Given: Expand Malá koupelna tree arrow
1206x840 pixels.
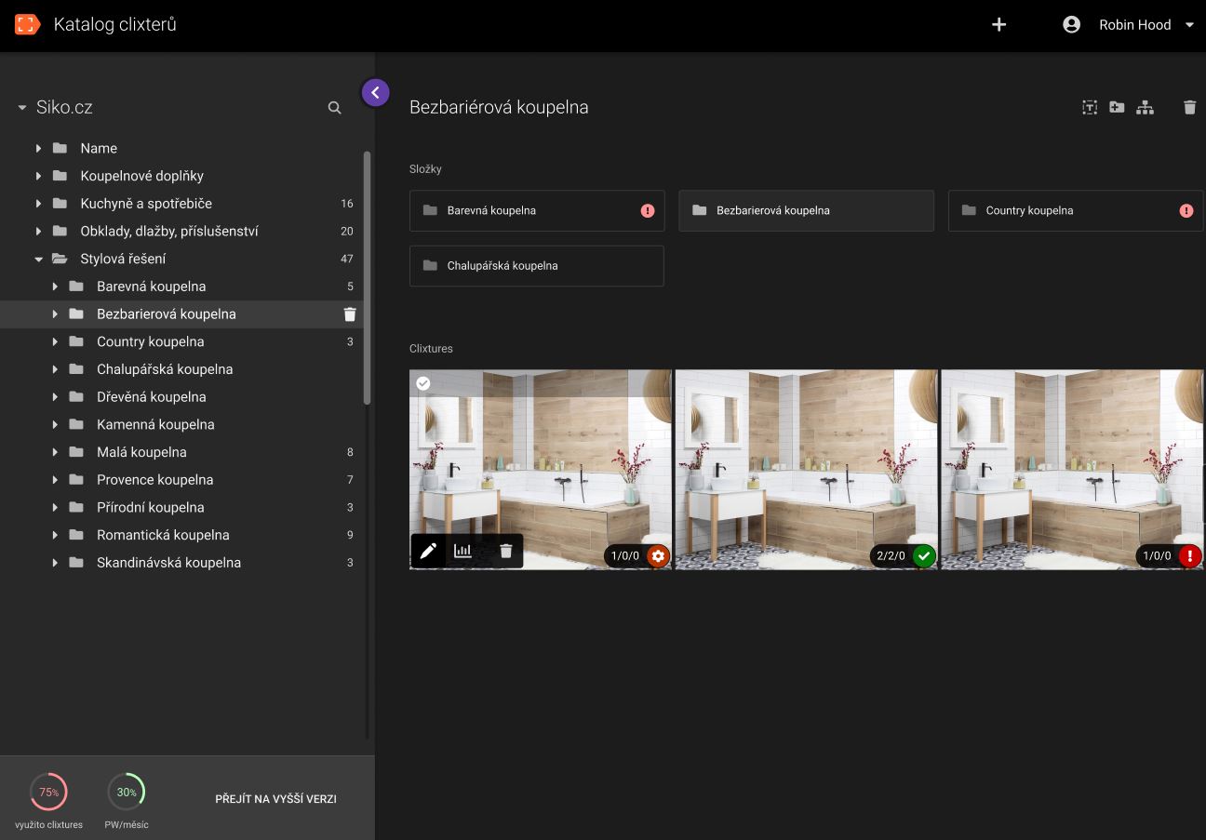Looking at the screenshot, I should click(x=55, y=452).
